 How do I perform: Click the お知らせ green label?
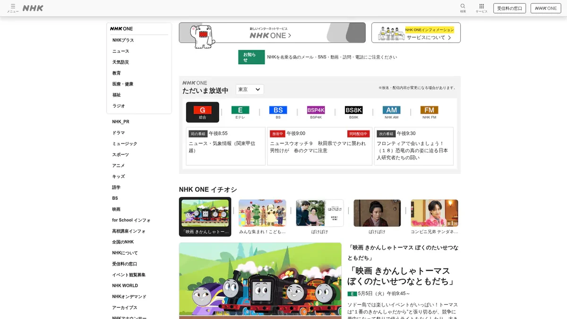[251, 57]
